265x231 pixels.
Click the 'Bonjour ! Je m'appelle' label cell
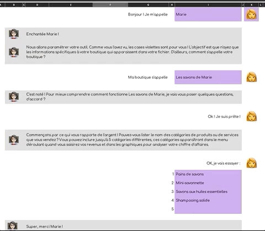click(148, 14)
